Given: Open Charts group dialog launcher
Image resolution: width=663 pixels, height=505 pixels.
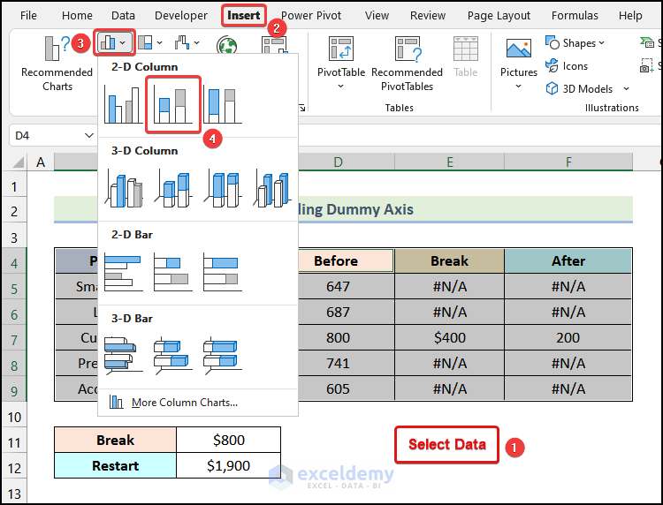Looking at the screenshot, I should pyautogui.click(x=302, y=108).
